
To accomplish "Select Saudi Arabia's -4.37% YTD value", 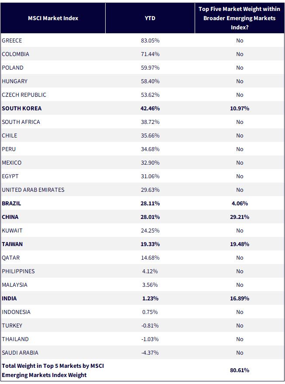I will click(150, 352).
